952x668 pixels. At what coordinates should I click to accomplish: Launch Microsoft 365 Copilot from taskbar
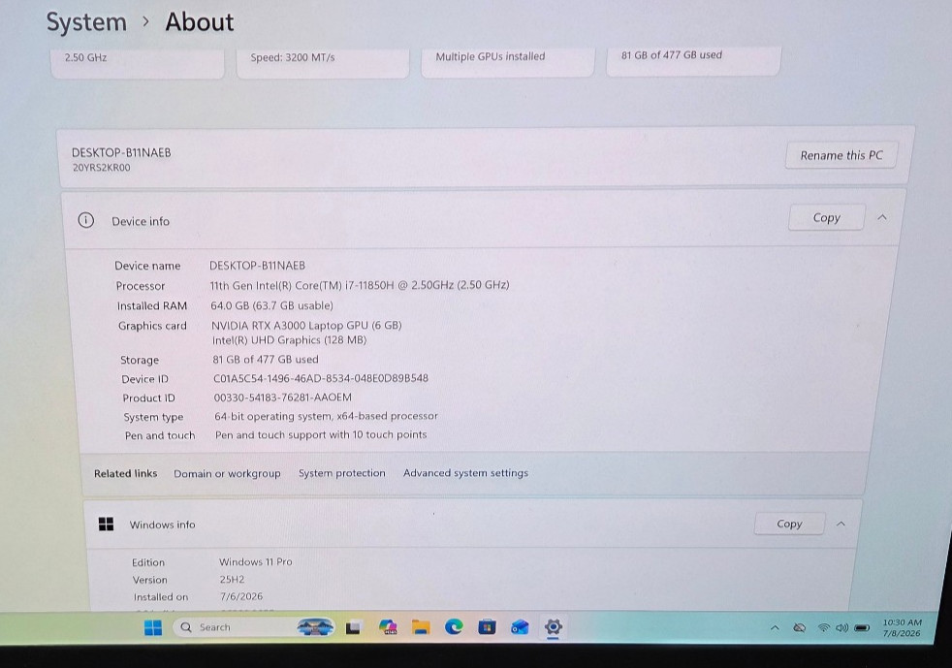pyautogui.click(x=388, y=626)
